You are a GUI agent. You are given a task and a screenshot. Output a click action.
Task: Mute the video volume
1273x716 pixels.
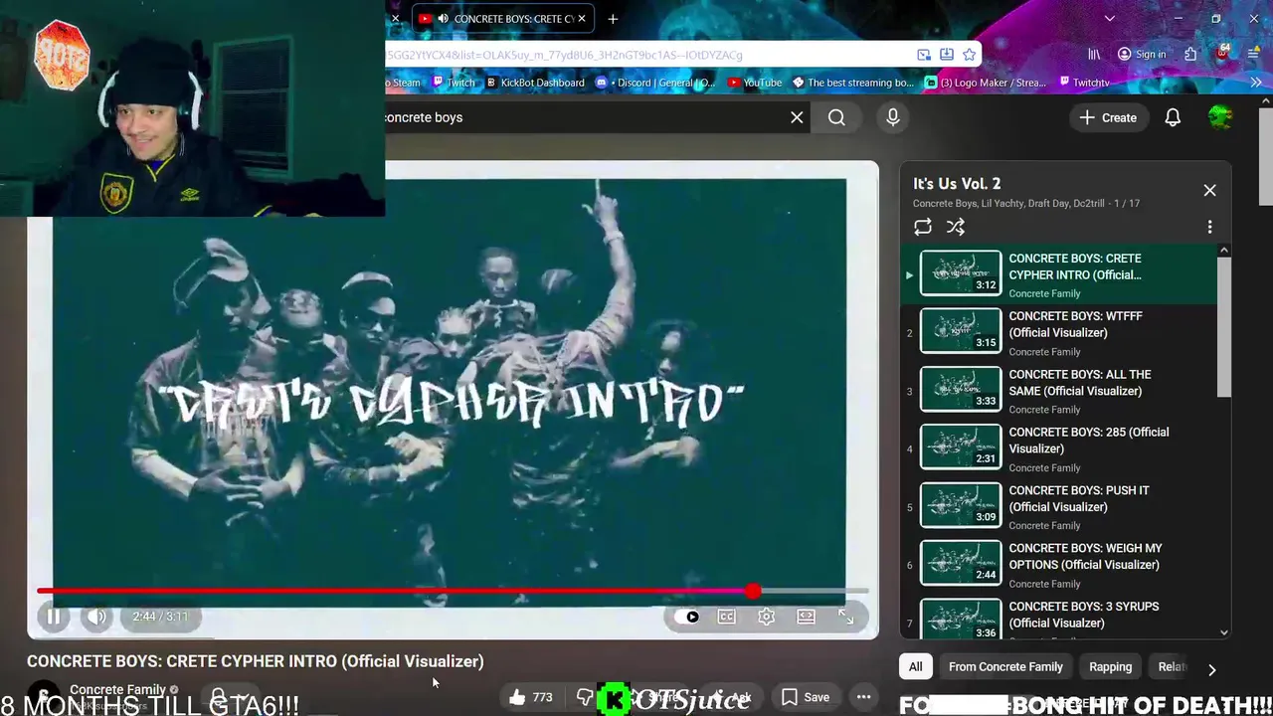point(96,617)
